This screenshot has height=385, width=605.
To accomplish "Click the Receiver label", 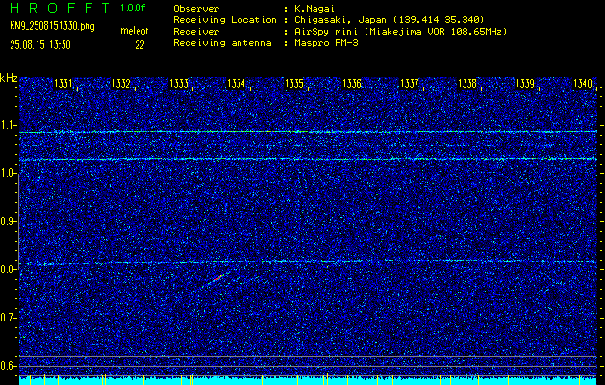I will pyautogui.click(x=196, y=32).
